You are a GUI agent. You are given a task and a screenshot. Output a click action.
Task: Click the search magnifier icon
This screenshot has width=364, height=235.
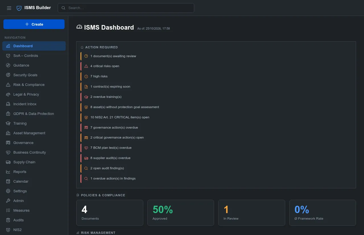pyautogui.click(x=63, y=8)
